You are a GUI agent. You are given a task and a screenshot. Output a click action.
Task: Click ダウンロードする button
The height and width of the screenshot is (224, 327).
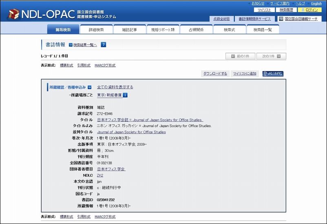[x=215, y=74]
